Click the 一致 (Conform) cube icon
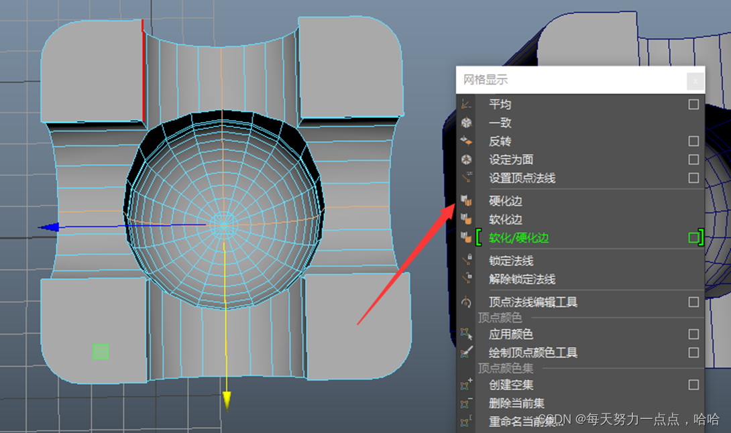Screen dimensions: 731x433 (x=467, y=123)
